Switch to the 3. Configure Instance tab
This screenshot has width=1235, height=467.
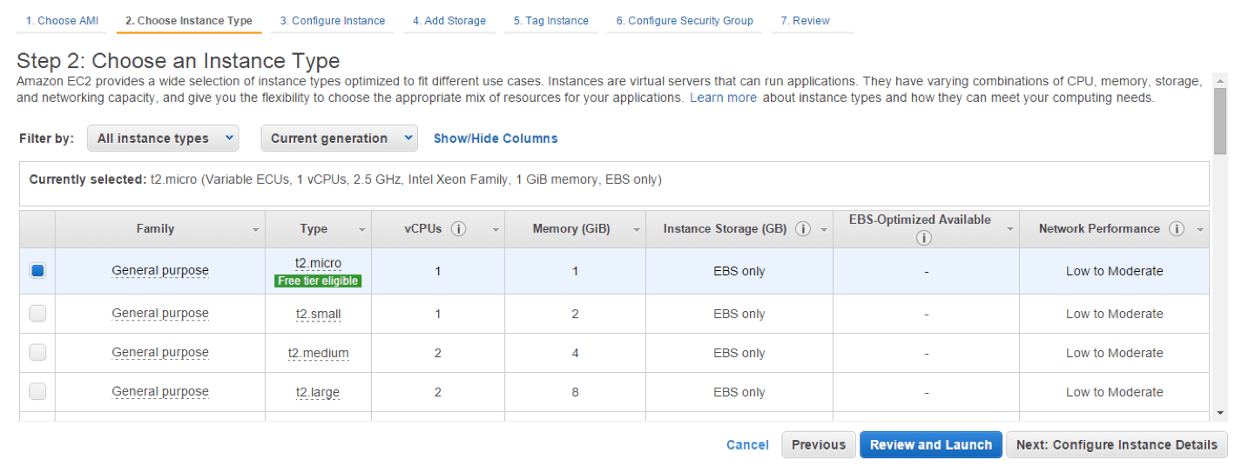332,21
